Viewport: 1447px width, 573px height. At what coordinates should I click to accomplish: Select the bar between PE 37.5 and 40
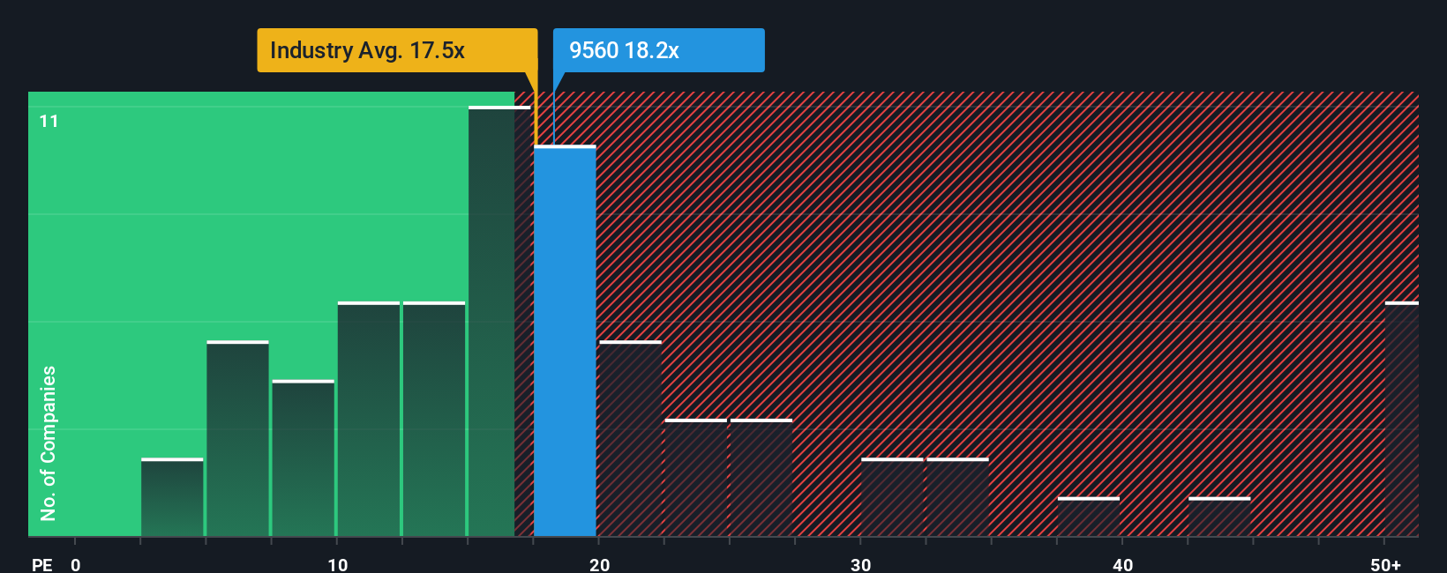[x=1089, y=517]
